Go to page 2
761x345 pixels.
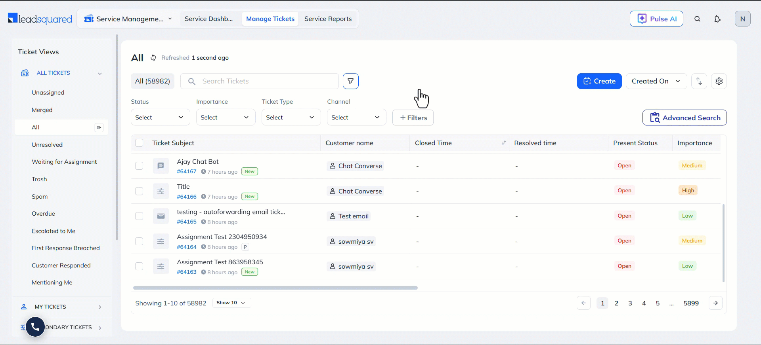(x=616, y=303)
